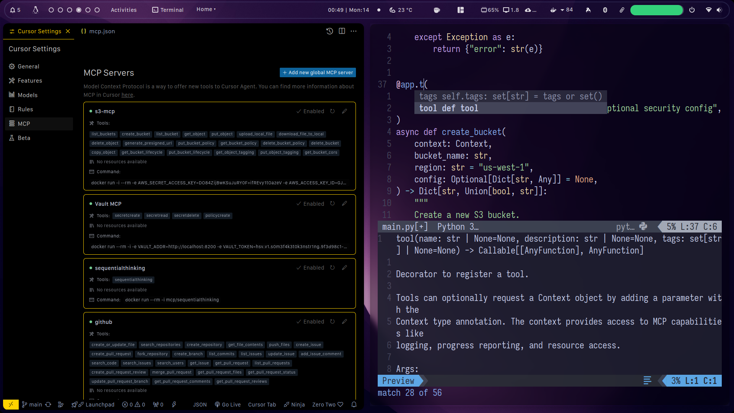Image resolution: width=734 pixels, height=413 pixels.
Task: Edit the sequentialthinking server entry
Action: (x=344, y=268)
